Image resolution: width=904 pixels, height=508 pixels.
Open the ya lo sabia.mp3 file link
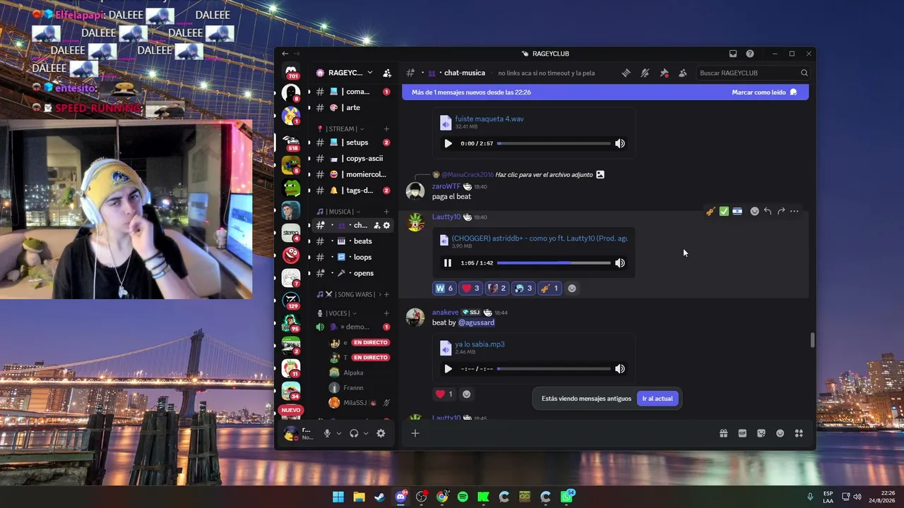(480, 344)
